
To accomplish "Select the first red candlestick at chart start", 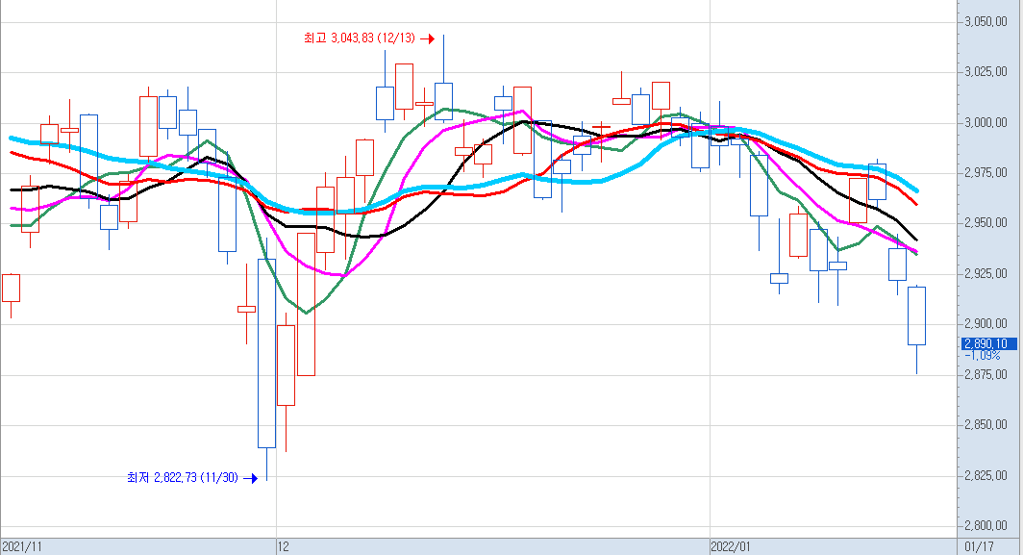I will pyautogui.click(x=12, y=288).
